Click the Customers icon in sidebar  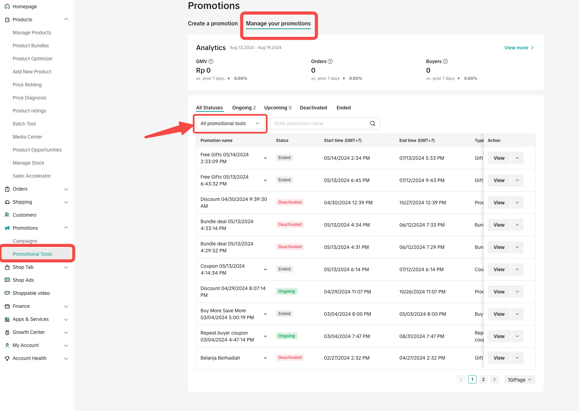(7, 215)
